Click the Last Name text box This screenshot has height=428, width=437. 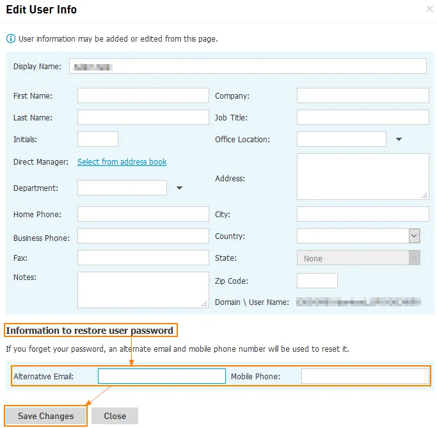pos(143,117)
